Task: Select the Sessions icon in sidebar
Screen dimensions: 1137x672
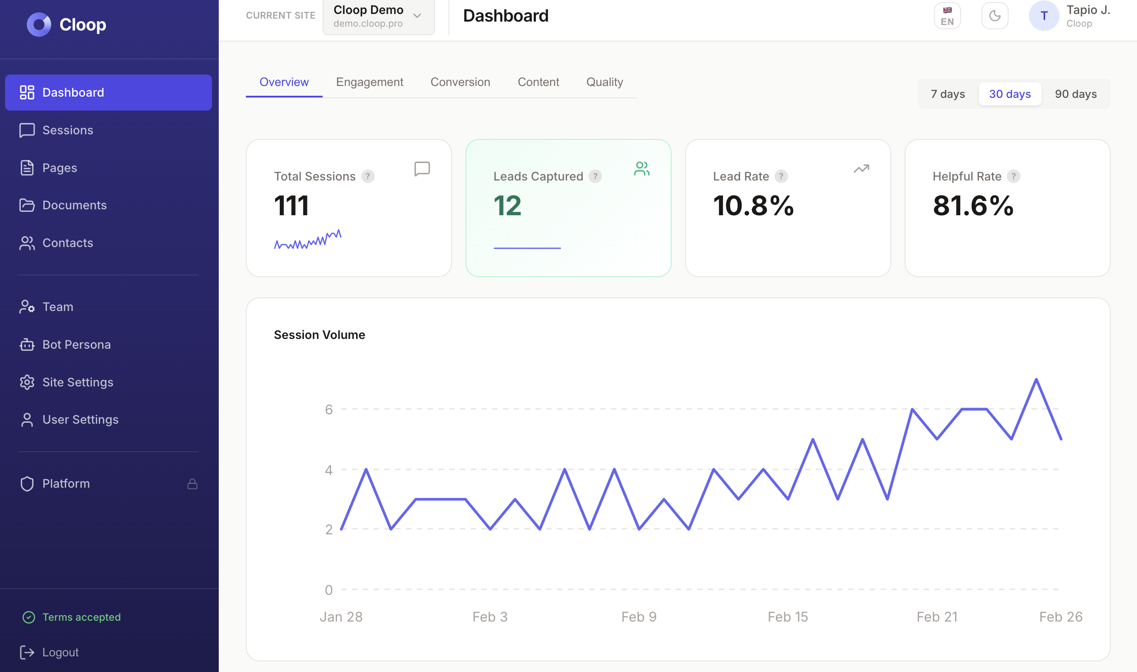Action: tap(27, 130)
